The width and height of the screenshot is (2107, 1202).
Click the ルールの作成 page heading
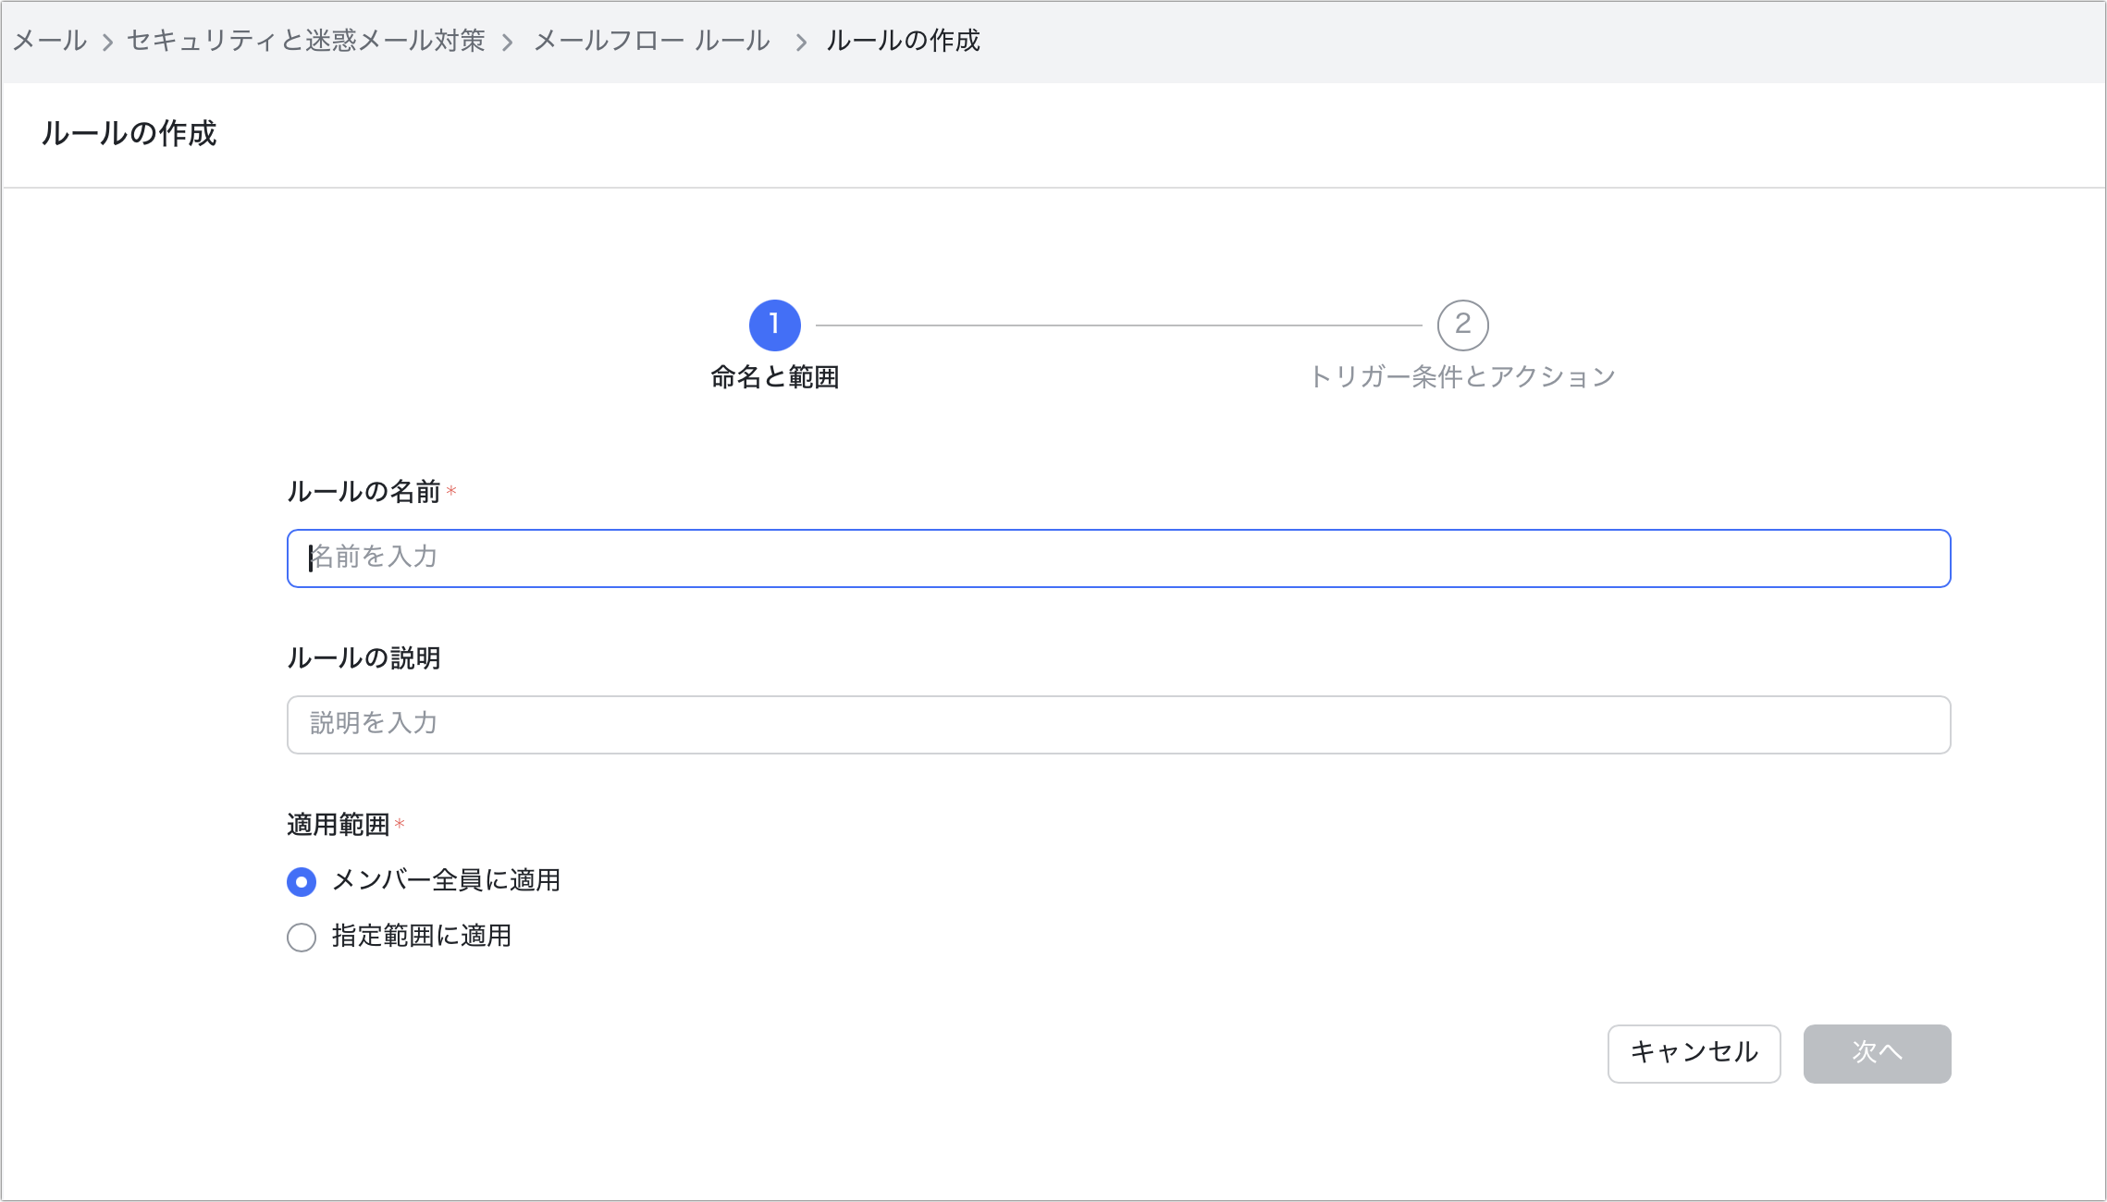(x=129, y=134)
